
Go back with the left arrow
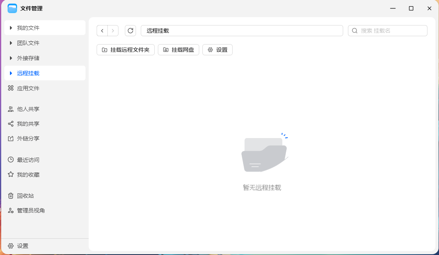(102, 31)
